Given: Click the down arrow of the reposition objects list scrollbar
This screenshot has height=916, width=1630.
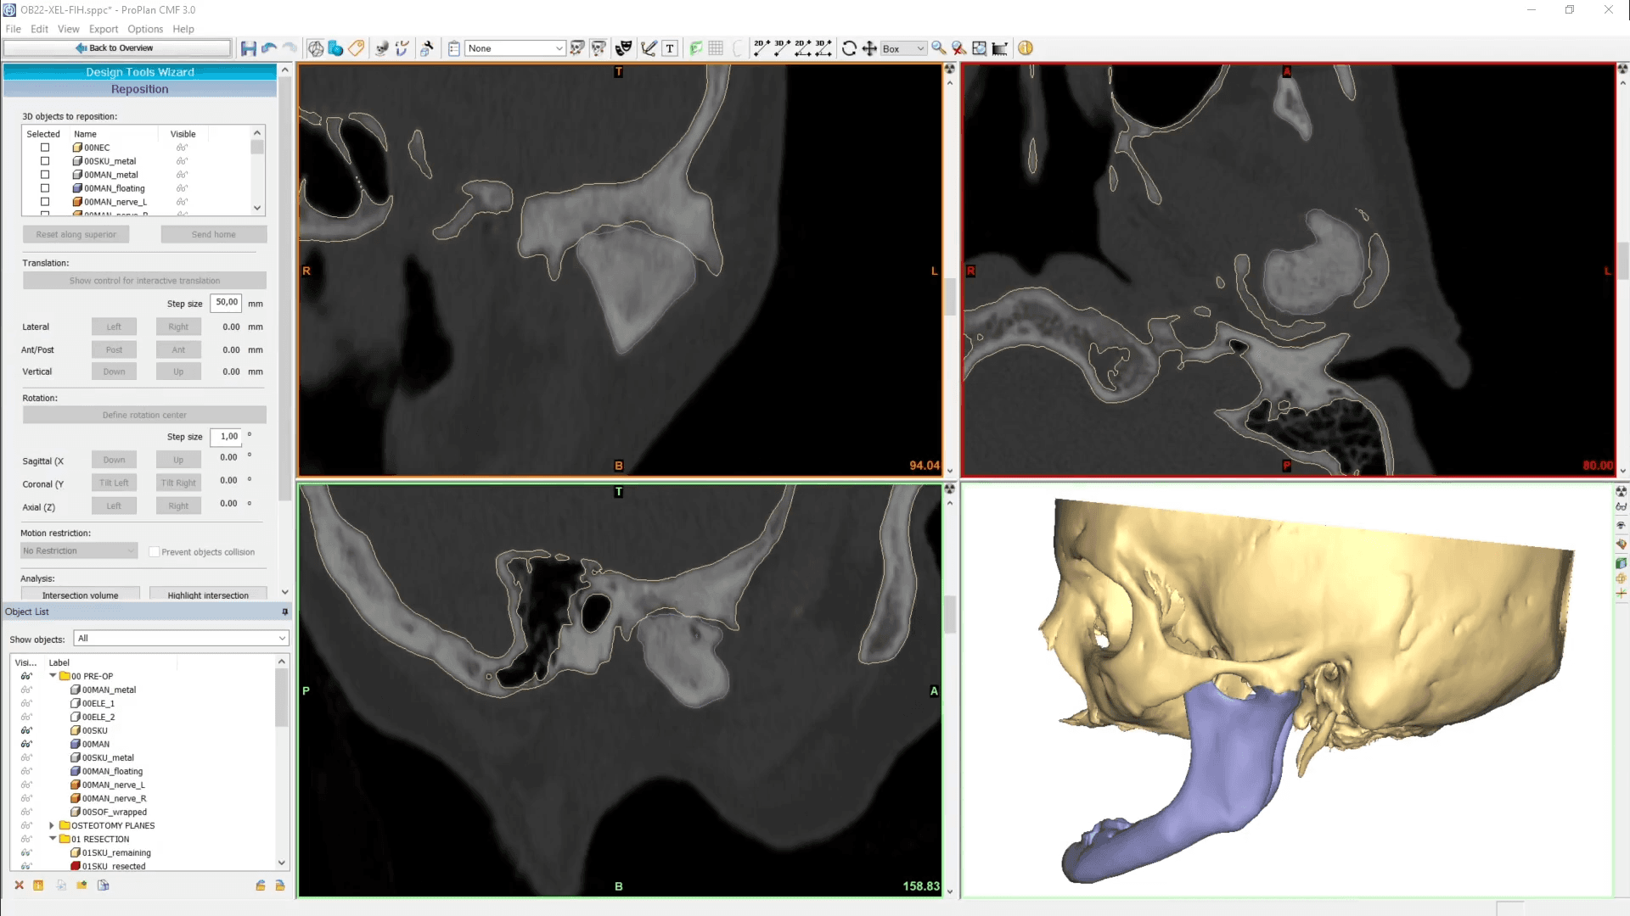Looking at the screenshot, I should coord(257,208).
